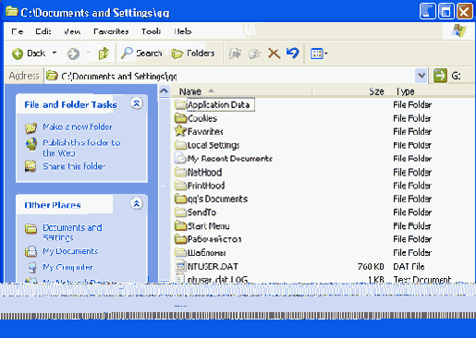
Task: Open the Views dropdown button
Action: [319, 54]
